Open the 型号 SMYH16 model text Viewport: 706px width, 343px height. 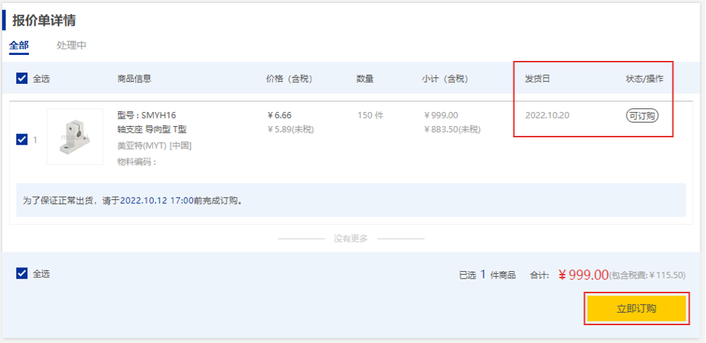coord(146,115)
